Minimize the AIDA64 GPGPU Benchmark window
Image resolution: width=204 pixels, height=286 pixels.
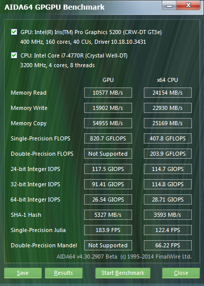(169, 6)
